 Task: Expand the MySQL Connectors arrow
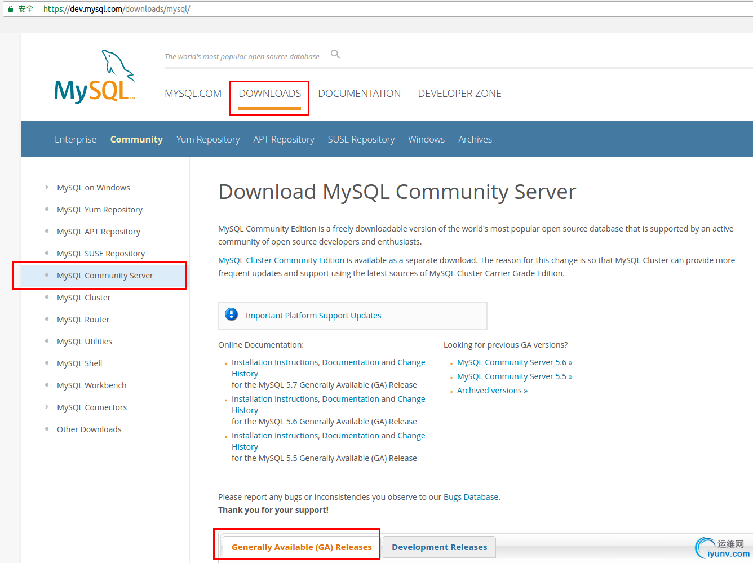point(47,407)
